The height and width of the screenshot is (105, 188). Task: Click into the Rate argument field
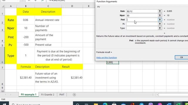(x=142, y=11)
